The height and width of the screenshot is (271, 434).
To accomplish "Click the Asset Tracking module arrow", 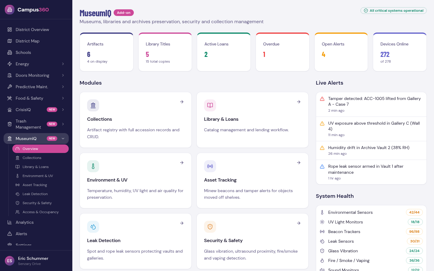I will (x=299, y=163).
